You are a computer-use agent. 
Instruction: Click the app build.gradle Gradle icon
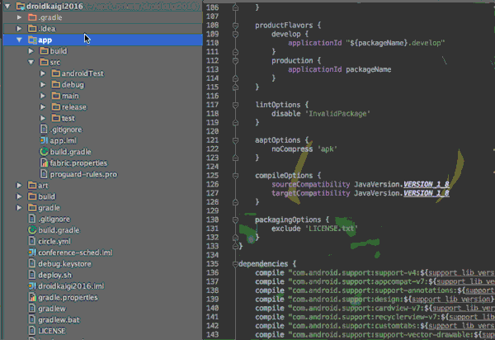(44, 152)
